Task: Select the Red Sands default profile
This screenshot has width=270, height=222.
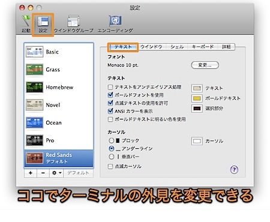Action: pyautogui.click(x=59, y=158)
